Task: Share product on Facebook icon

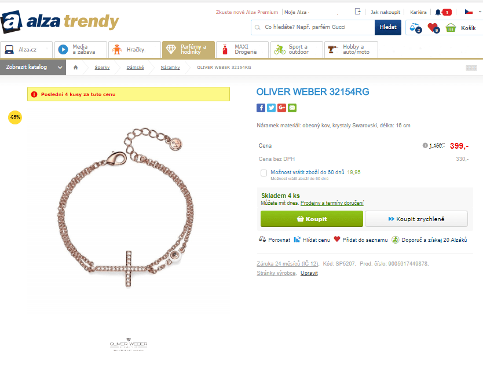Action: [261, 108]
